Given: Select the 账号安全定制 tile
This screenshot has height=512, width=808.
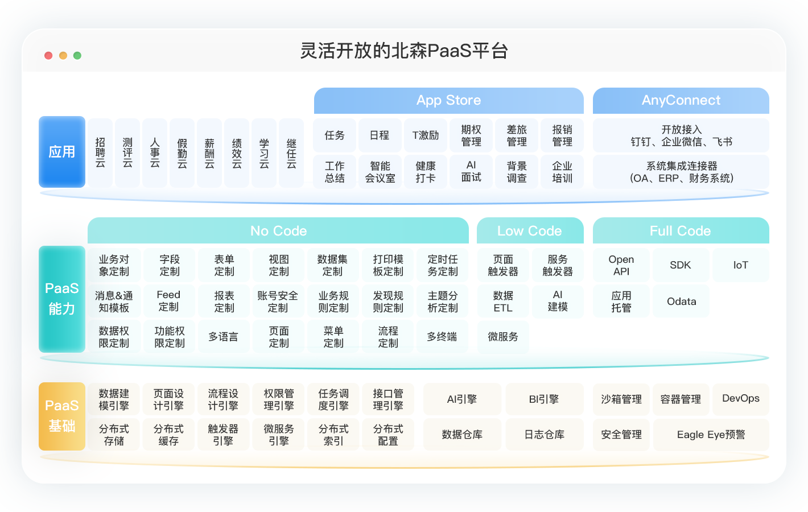Looking at the screenshot, I should coord(278,302).
